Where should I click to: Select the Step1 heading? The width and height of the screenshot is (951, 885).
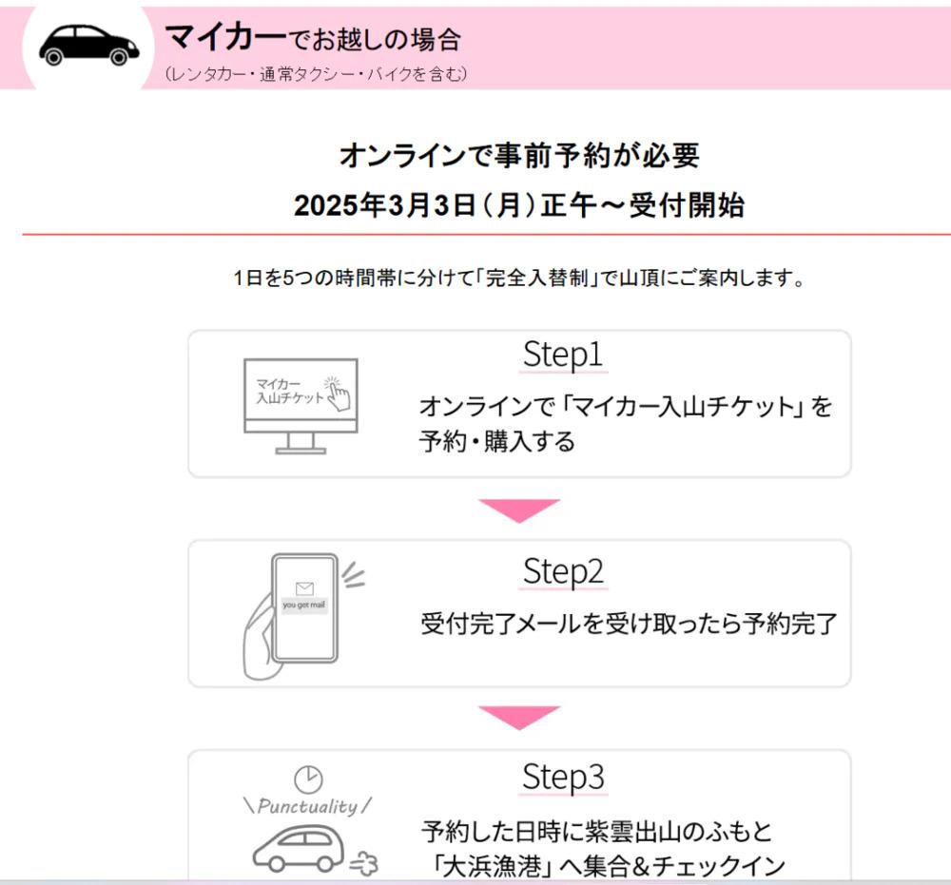[x=563, y=354]
